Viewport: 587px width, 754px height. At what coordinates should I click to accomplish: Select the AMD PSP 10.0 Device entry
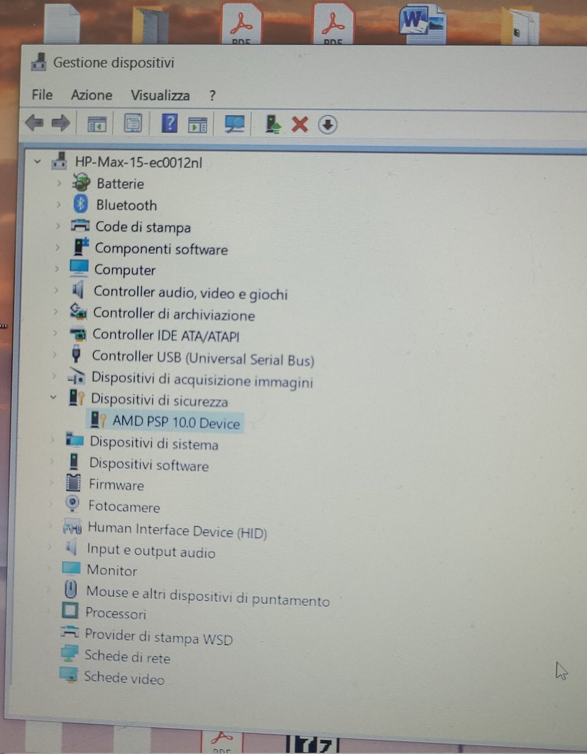176,422
